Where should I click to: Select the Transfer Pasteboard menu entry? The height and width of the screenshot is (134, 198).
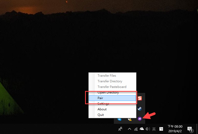click(112, 87)
